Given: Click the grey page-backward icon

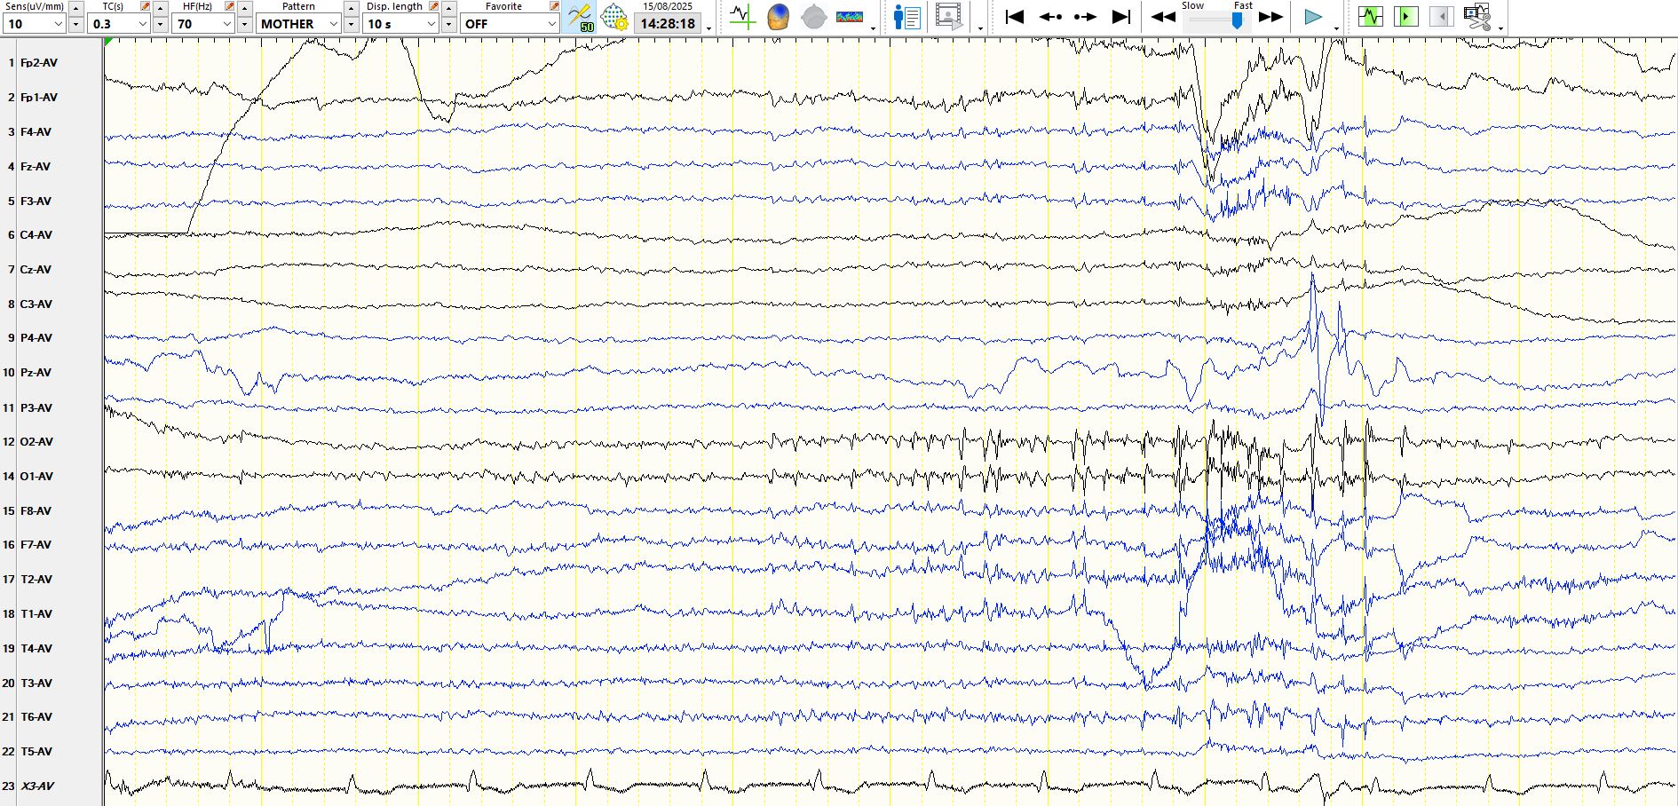Looking at the screenshot, I should coord(1442,17).
